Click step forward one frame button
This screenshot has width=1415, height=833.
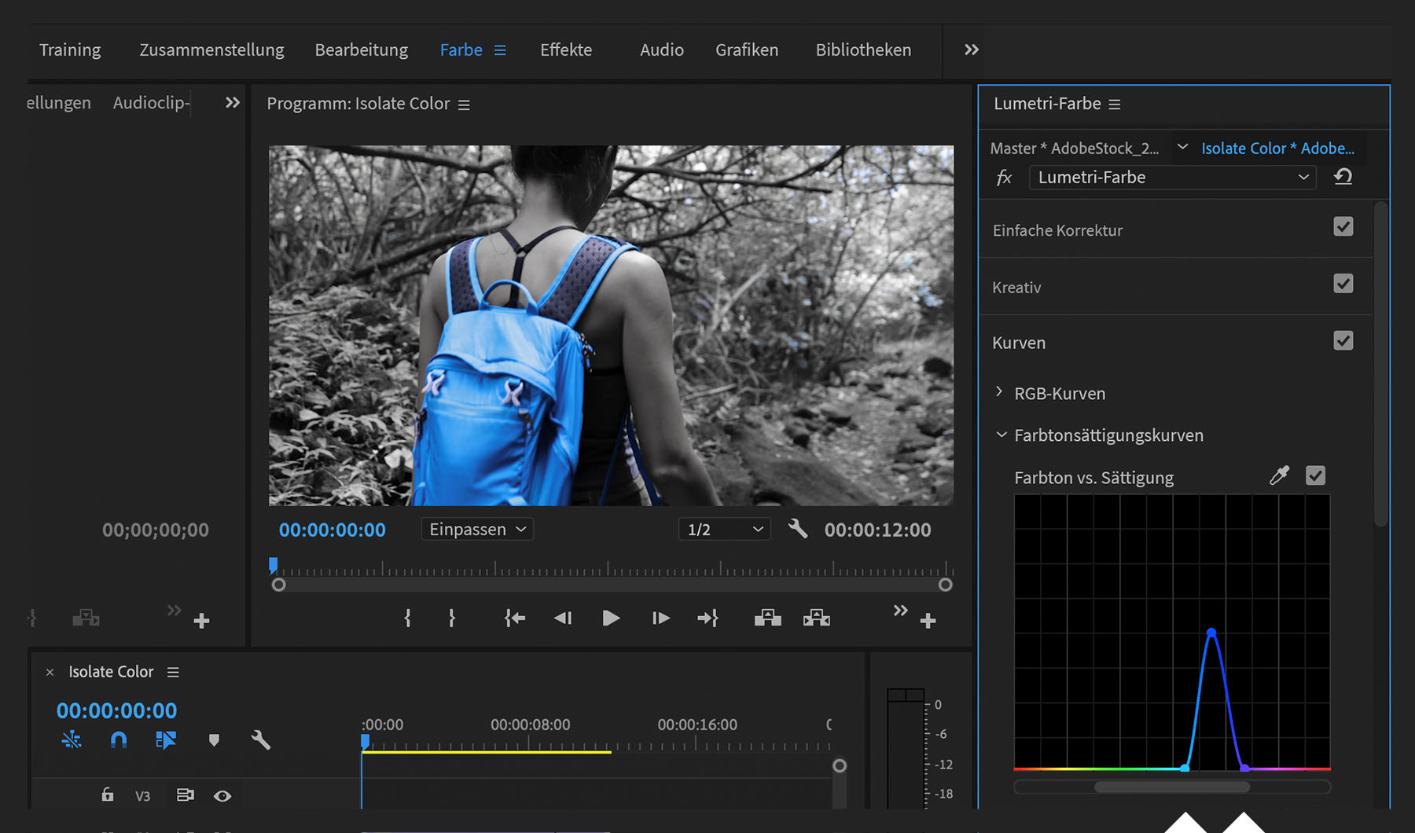(x=660, y=618)
